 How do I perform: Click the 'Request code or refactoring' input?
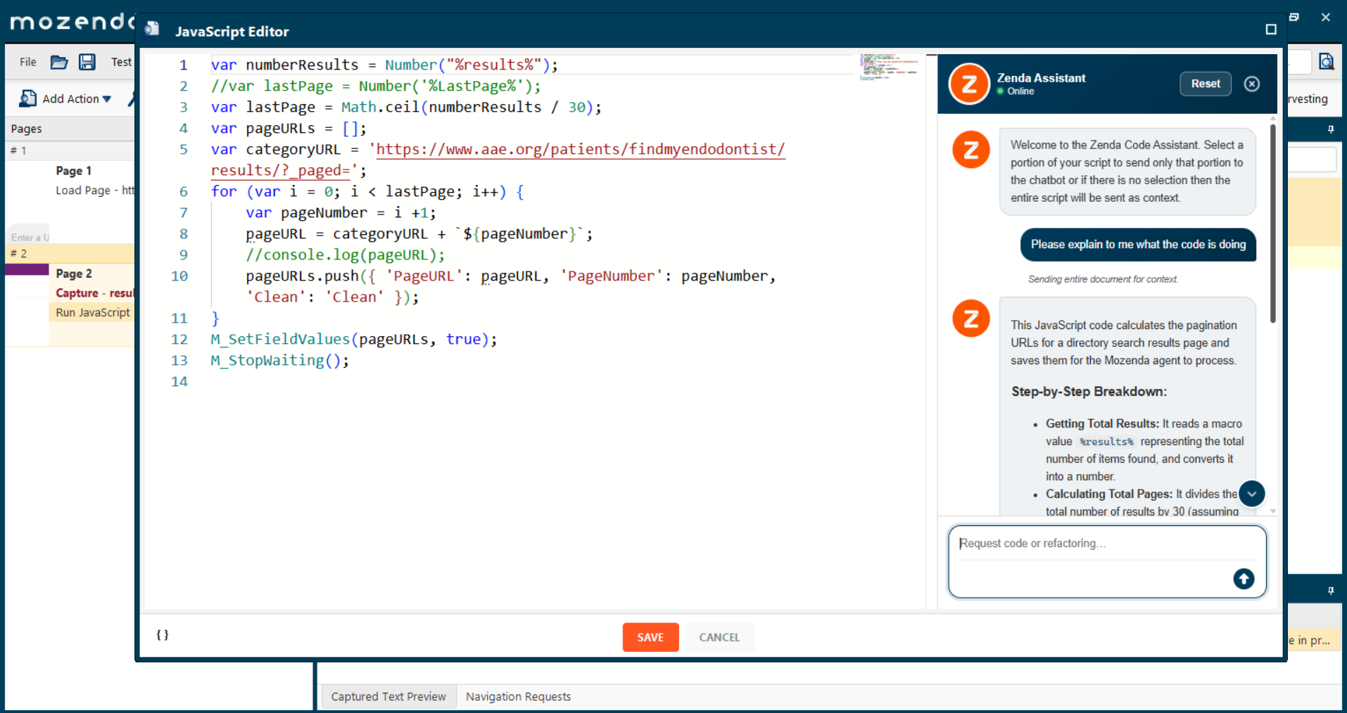click(x=1107, y=544)
